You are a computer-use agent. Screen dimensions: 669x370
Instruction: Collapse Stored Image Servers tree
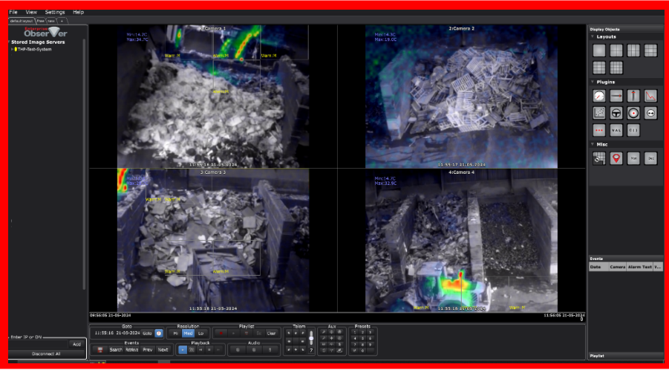click(x=9, y=42)
